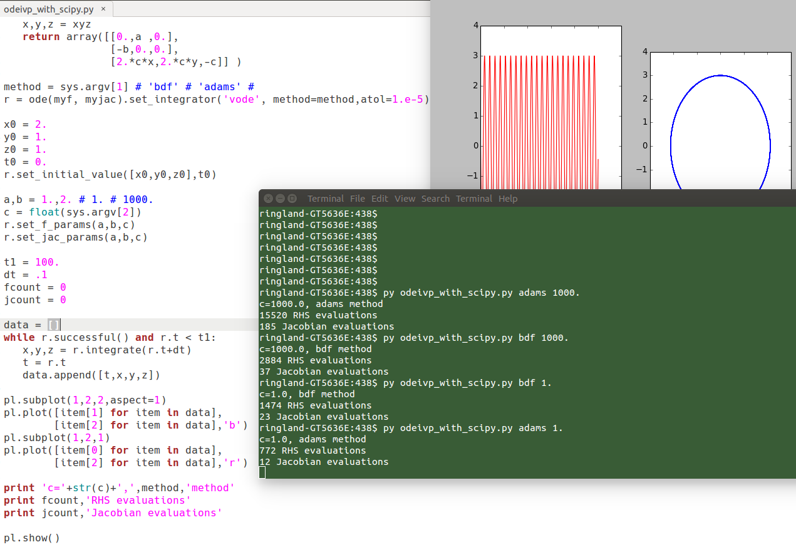
Task: Click the '185 Jacobian evaluations' terminal line
Action: tap(326, 326)
